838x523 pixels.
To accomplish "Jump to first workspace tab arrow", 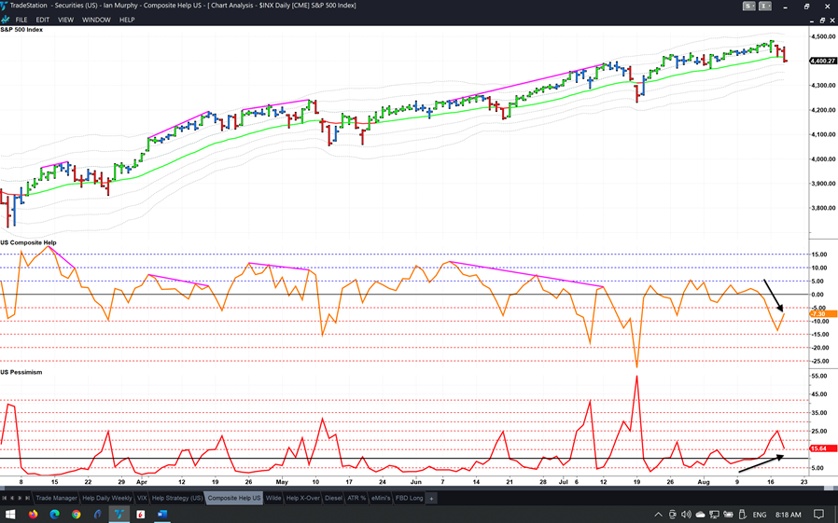I will click(6, 499).
